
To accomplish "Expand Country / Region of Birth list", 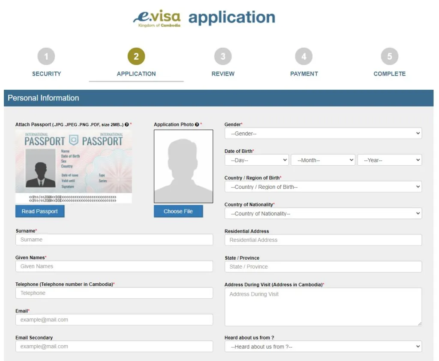I will coord(323,186).
